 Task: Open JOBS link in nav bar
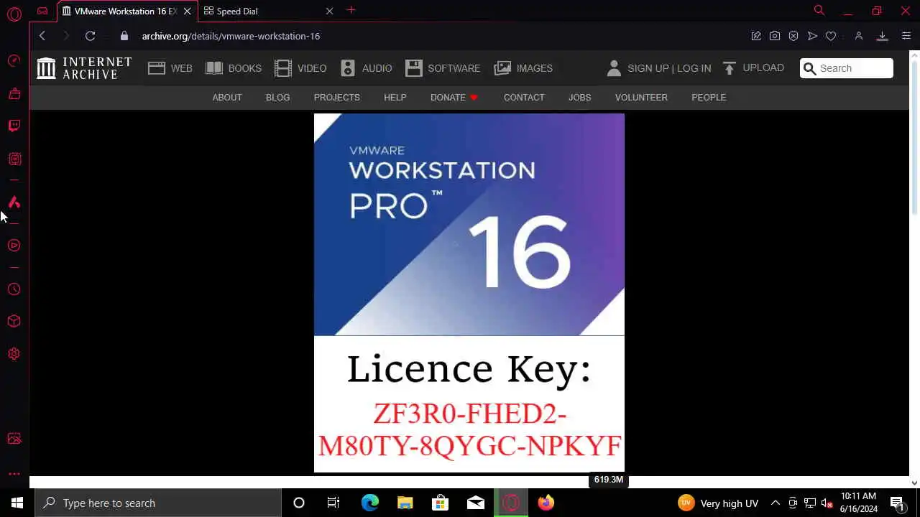pyautogui.click(x=580, y=97)
